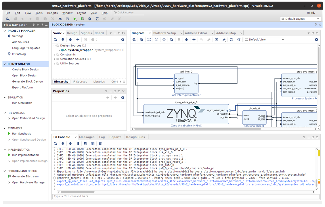Open Properties panel settings gear

[x=123, y=97]
